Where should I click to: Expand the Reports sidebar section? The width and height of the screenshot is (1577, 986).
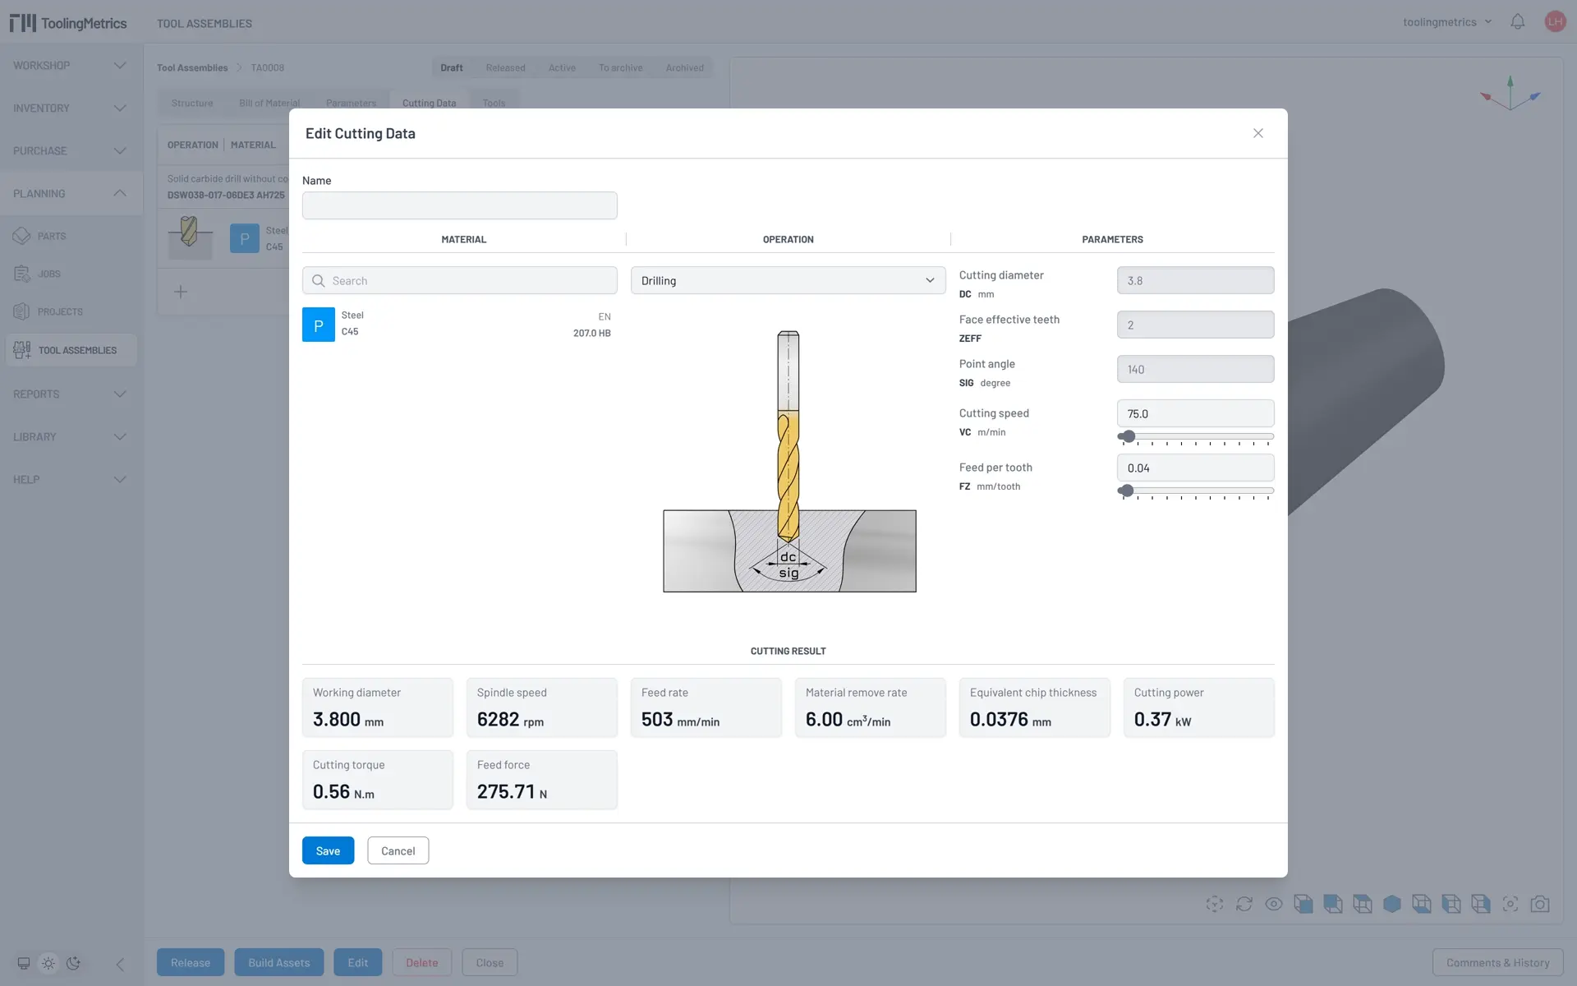coord(71,394)
